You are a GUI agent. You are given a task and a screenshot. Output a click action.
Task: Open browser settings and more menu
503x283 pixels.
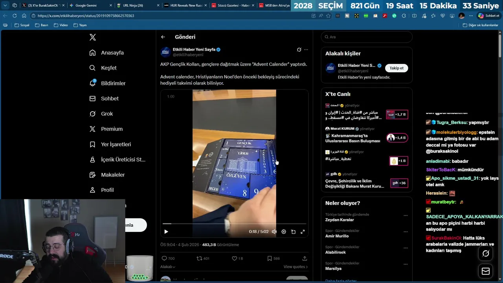tap(471, 16)
